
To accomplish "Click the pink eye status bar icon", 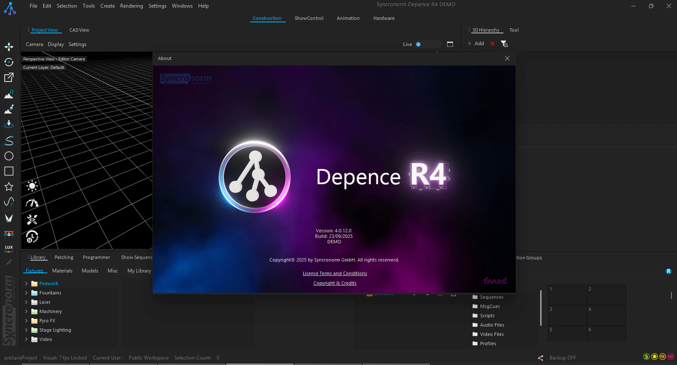I will pos(671,357).
